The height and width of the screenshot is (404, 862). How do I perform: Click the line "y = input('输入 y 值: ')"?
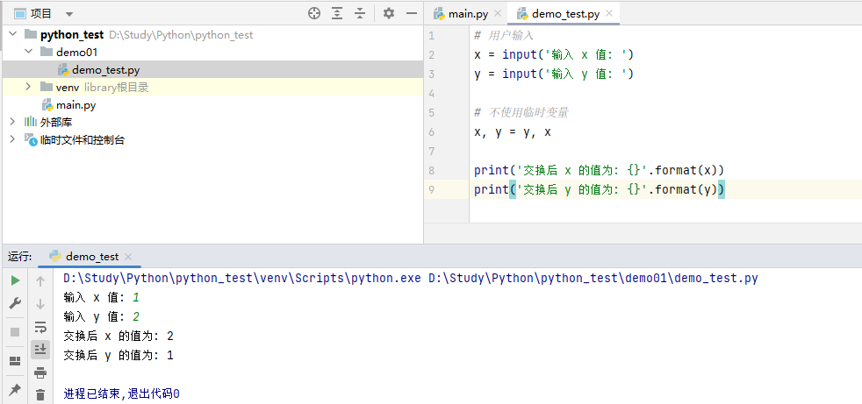click(x=554, y=74)
